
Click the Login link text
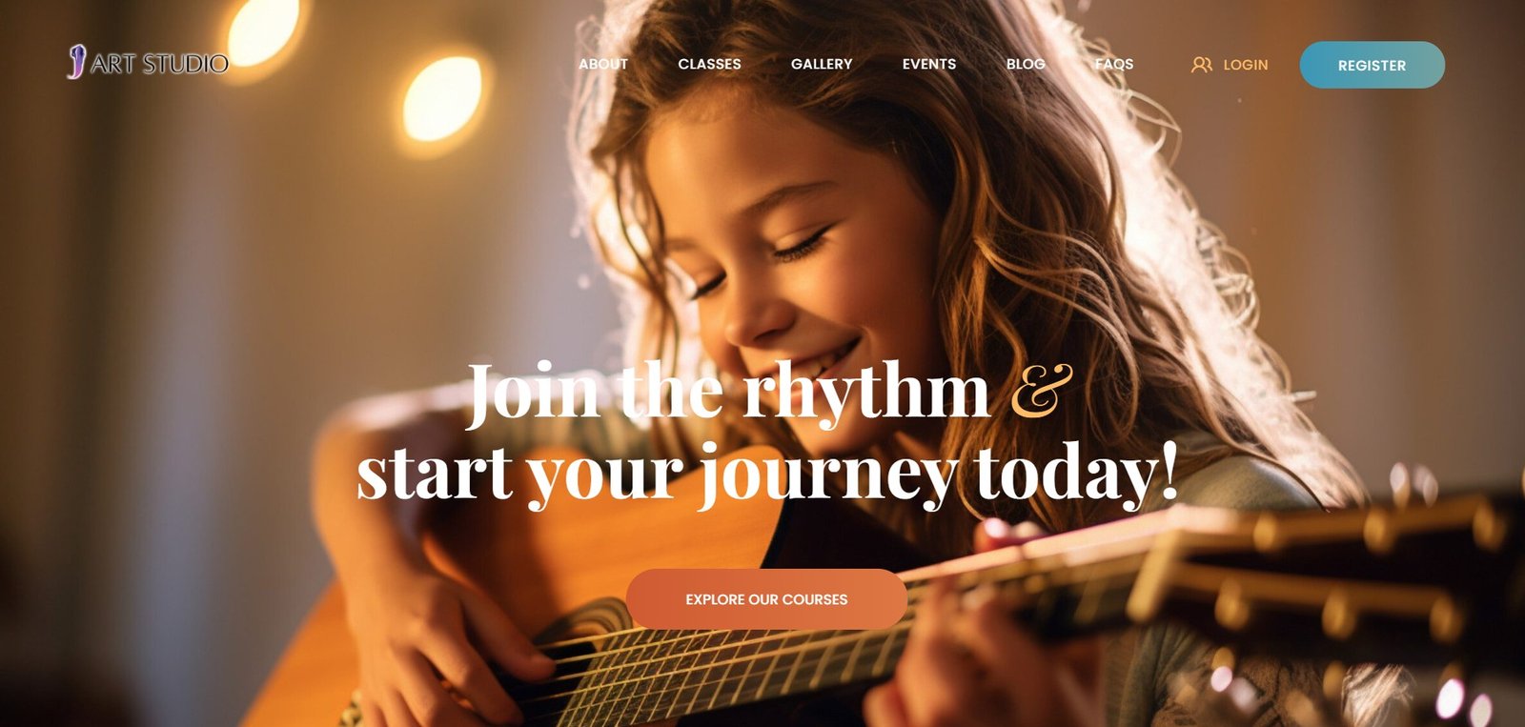1246,65
